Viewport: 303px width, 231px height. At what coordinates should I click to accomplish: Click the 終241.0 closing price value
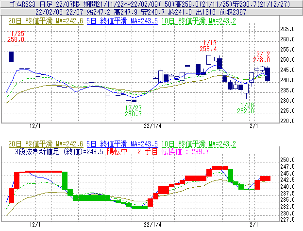point(180,12)
